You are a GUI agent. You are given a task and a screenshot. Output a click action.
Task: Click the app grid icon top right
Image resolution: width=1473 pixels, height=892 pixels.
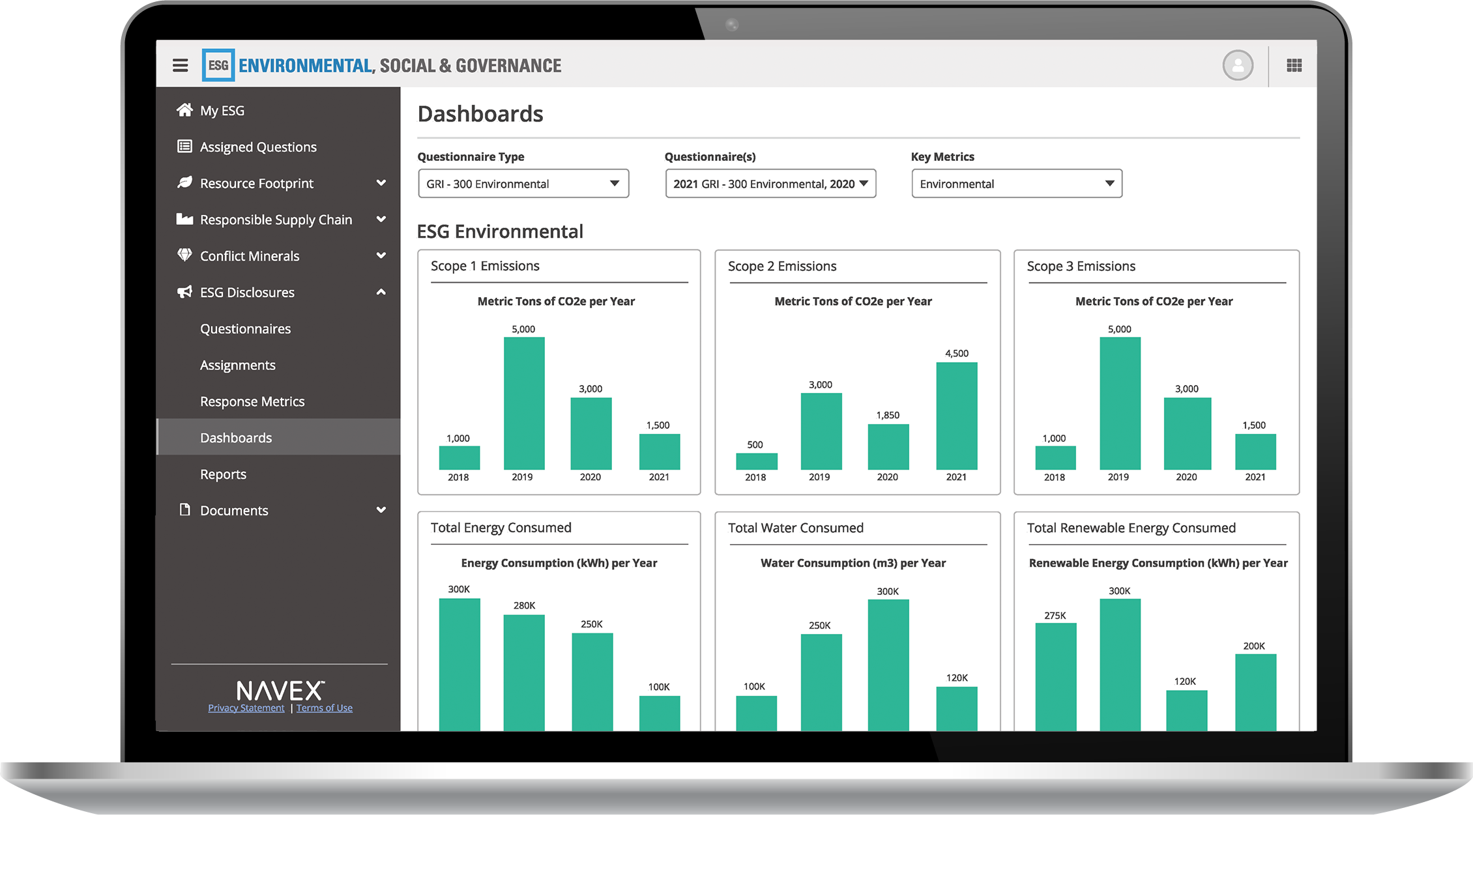pyautogui.click(x=1293, y=65)
